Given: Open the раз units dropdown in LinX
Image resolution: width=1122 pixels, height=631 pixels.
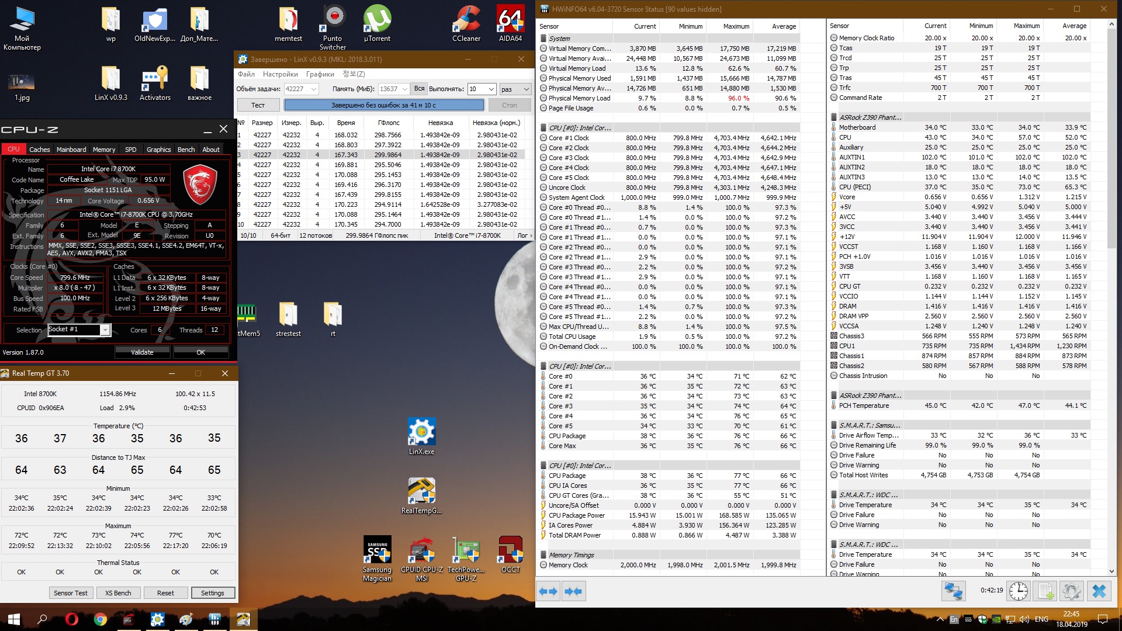Looking at the screenshot, I should pyautogui.click(x=526, y=89).
